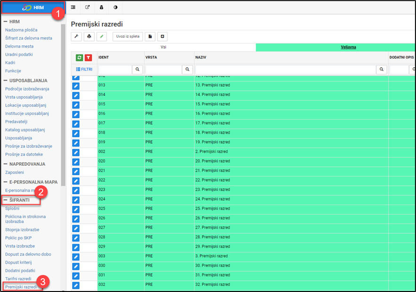The height and width of the screenshot is (292, 416).
Task: Click the sidebar vertical scrollbar
Action: point(63,105)
